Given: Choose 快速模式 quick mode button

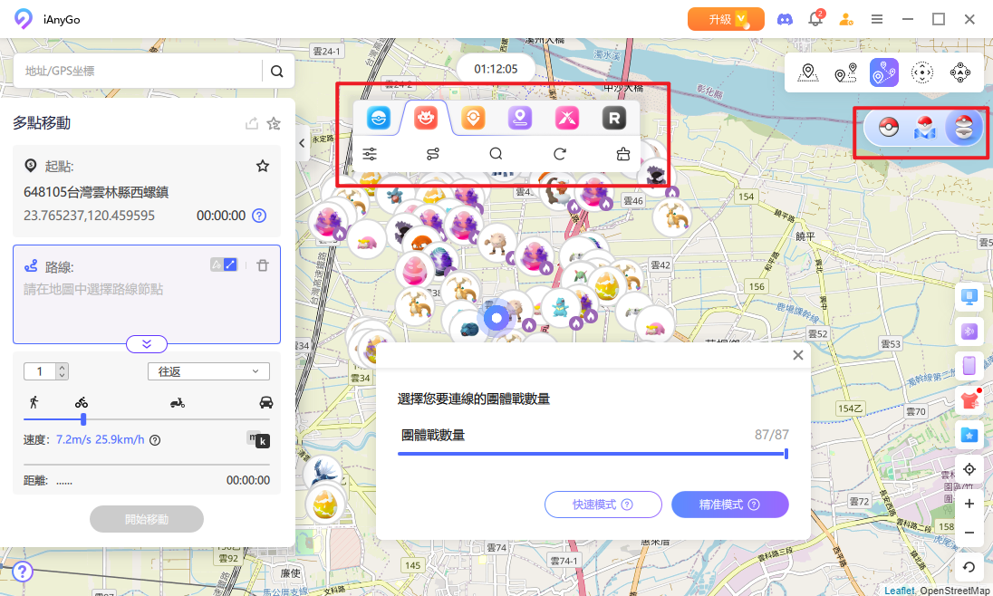Looking at the screenshot, I should coord(603,505).
